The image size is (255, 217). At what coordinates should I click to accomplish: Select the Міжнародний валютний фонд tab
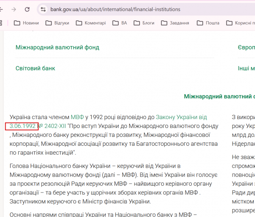click(57, 47)
